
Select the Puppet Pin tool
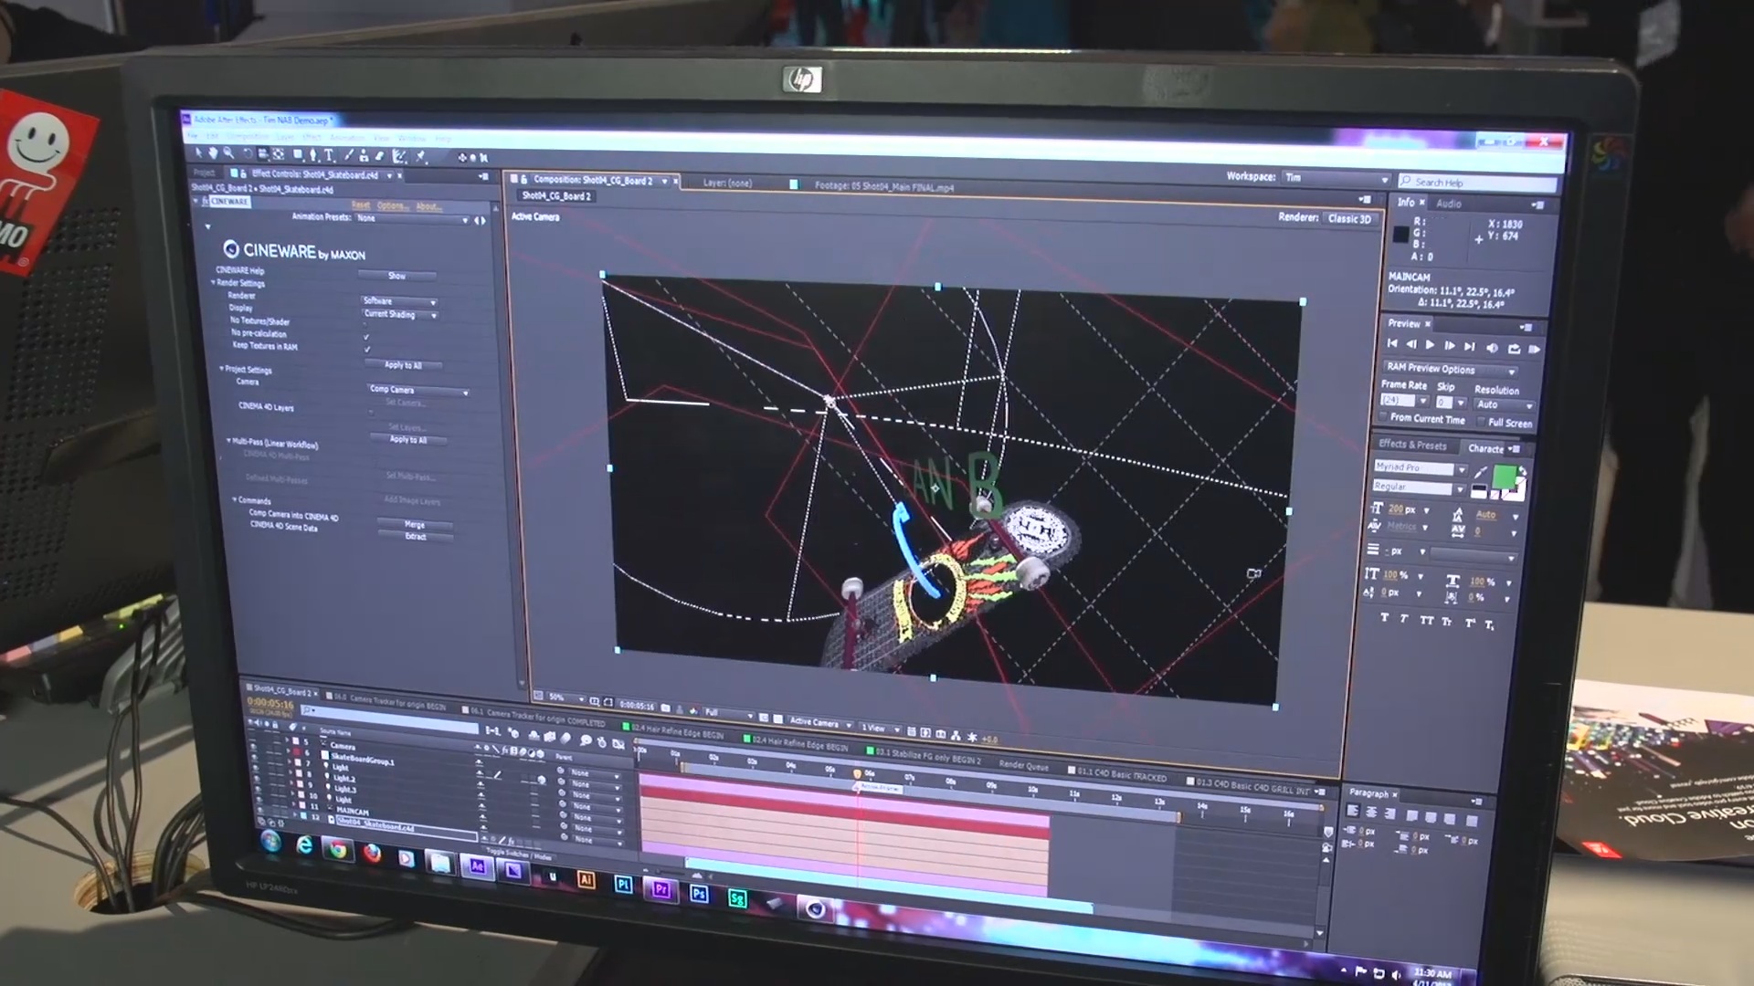click(x=420, y=157)
